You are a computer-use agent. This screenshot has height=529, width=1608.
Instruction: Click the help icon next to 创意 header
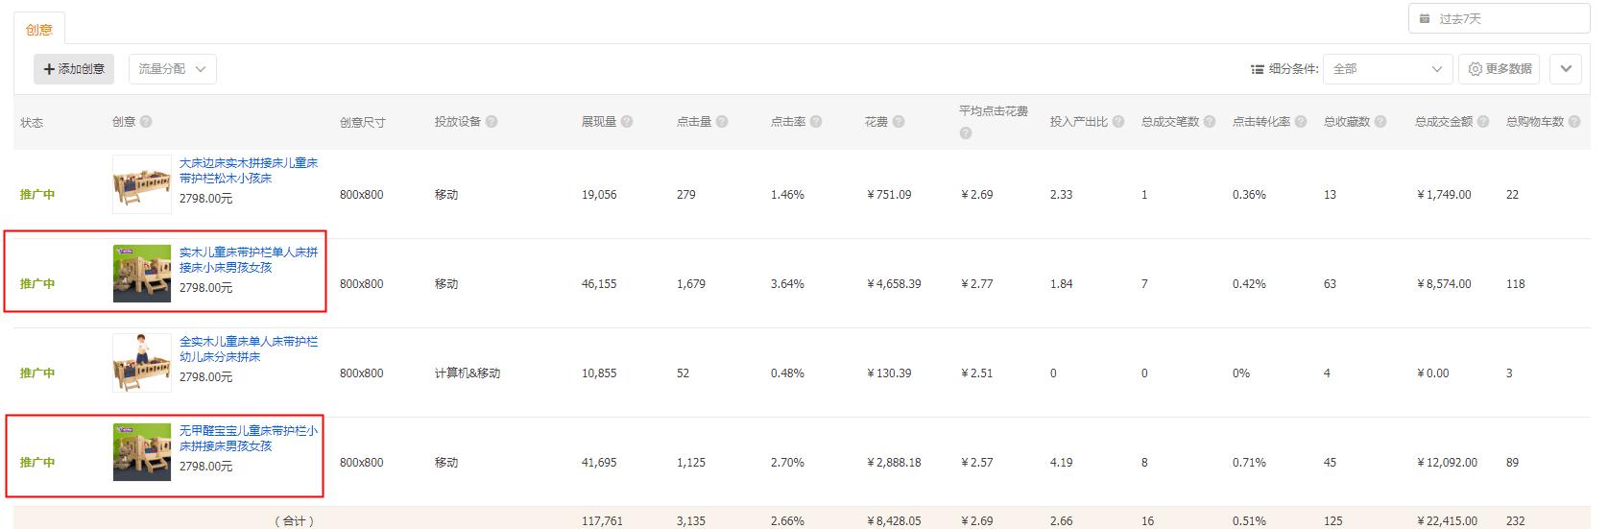click(146, 122)
